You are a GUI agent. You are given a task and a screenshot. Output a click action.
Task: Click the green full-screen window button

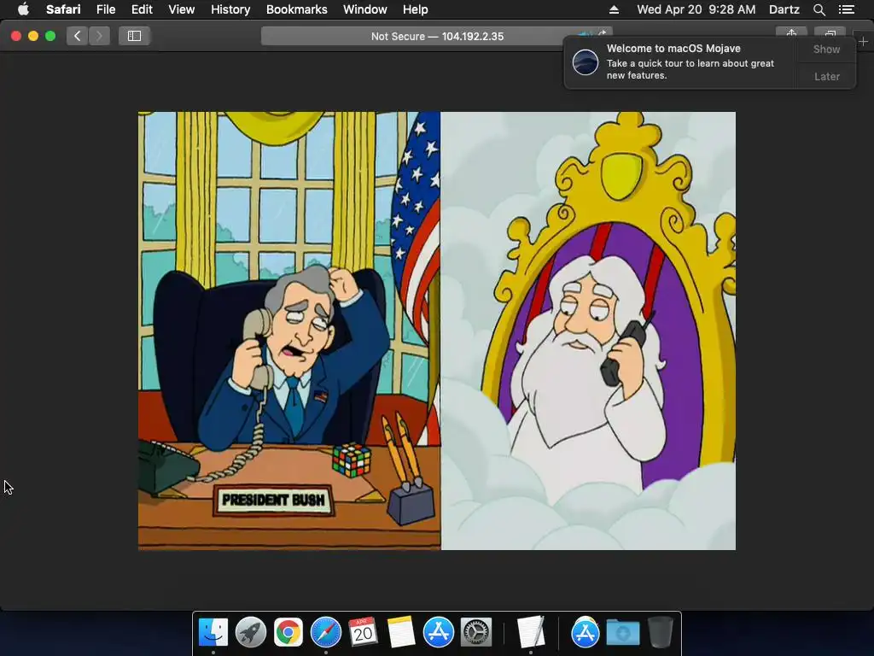50,36
